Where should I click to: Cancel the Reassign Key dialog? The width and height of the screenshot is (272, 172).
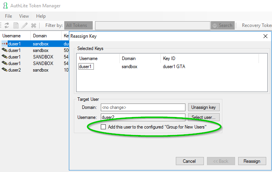(x=190, y=161)
